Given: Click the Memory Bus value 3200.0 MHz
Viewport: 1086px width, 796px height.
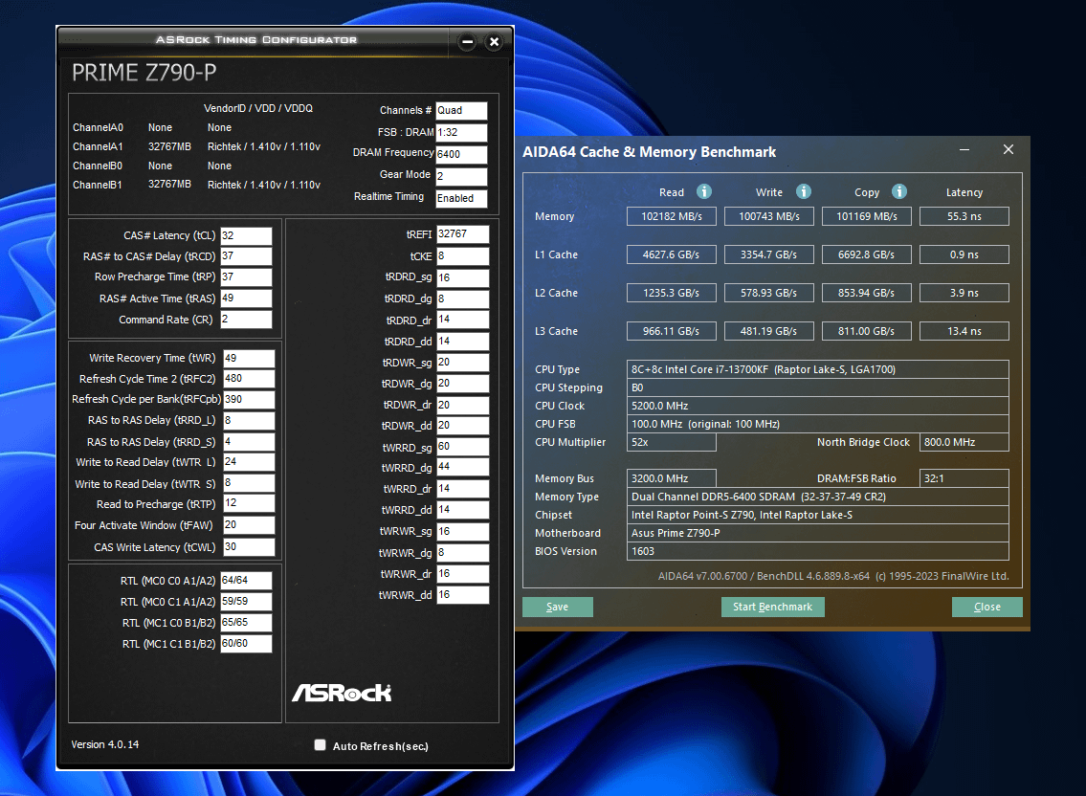Looking at the screenshot, I should (x=672, y=478).
